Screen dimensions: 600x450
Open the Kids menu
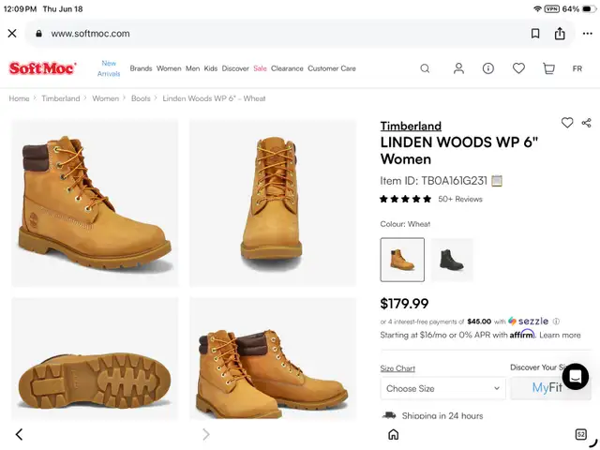(210, 68)
